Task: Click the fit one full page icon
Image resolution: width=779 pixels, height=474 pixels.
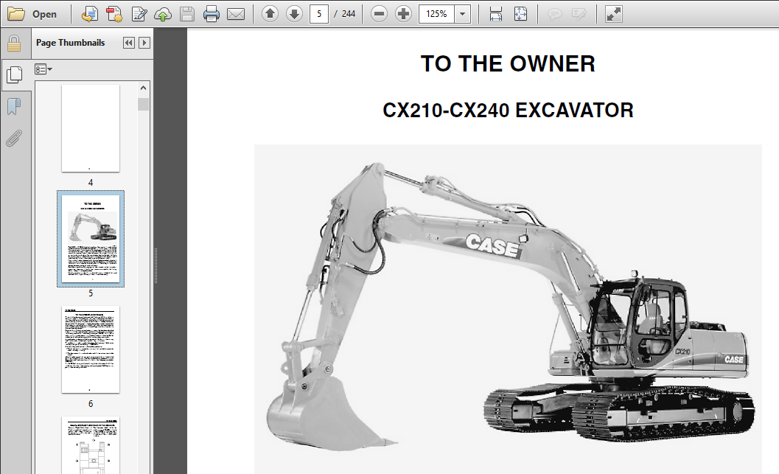Action: click(x=520, y=14)
